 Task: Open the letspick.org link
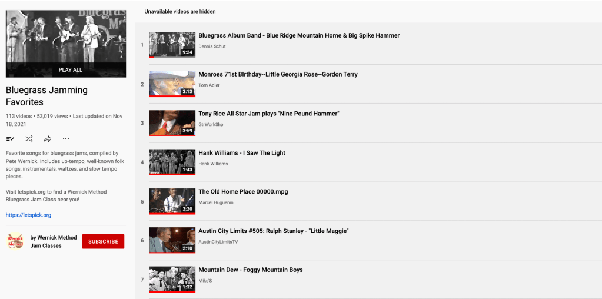click(28, 215)
